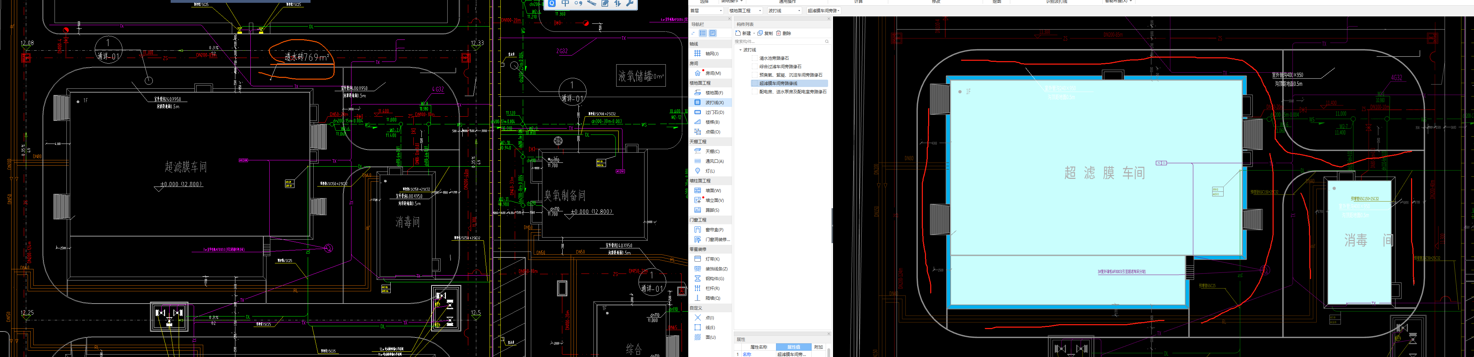
Task: Close the 构件列表 component list panel
Action: [x=828, y=19]
